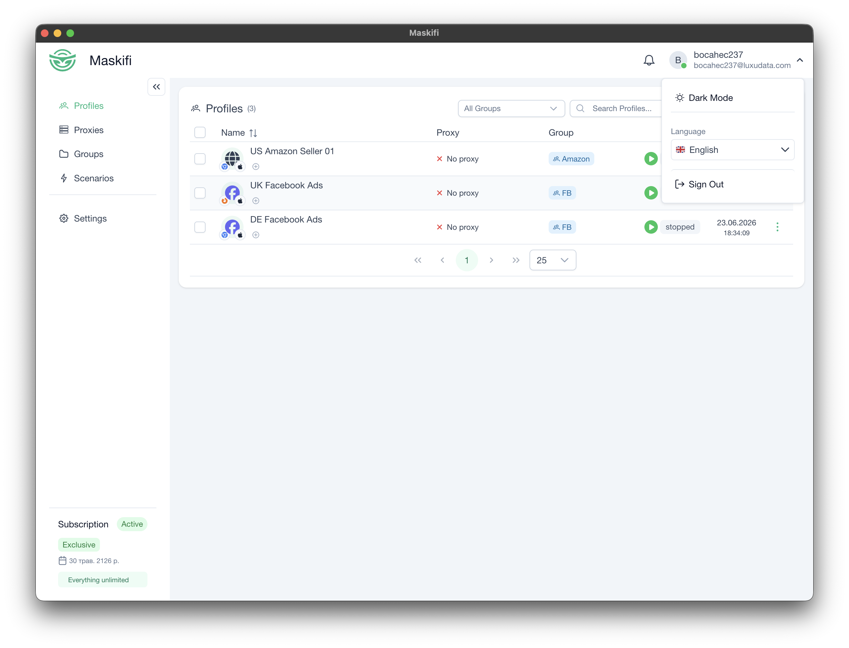Image resolution: width=849 pixels, height=648 pixels.
Task: Click the US Amazon Seller 01 name
Action: tap(292, 151)
